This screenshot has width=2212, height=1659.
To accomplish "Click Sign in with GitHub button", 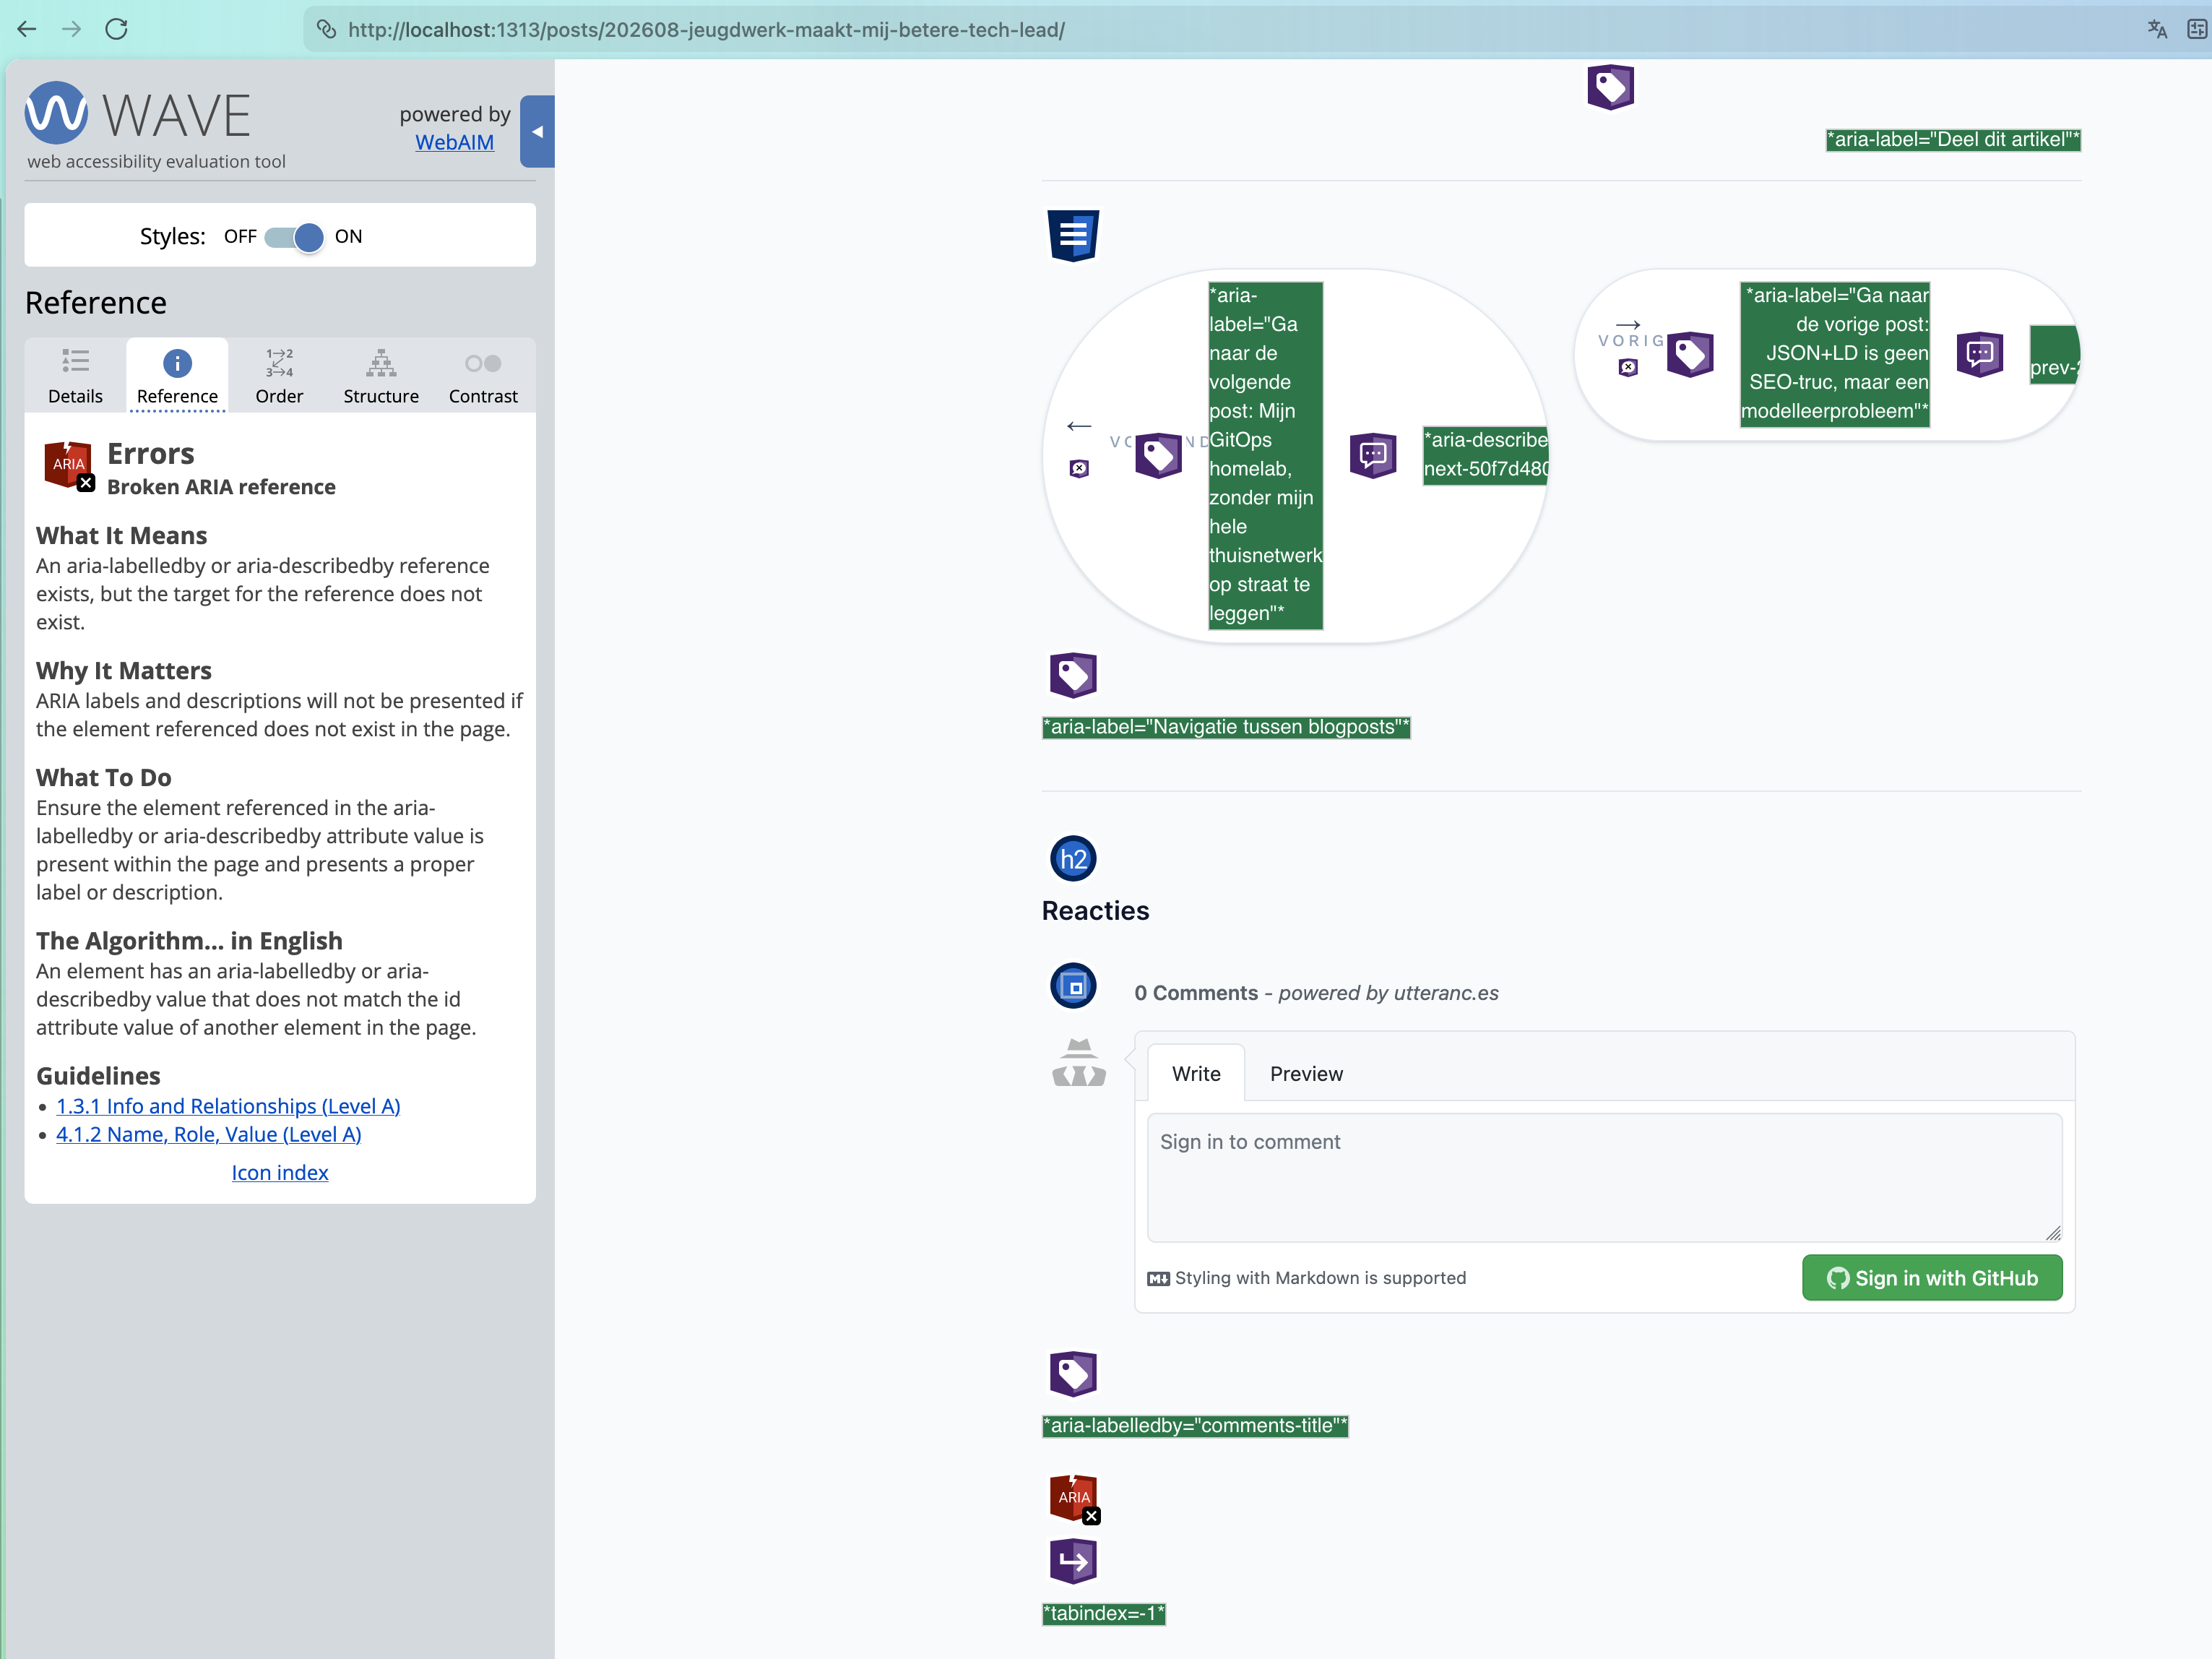I will tap(1932, 1278).
